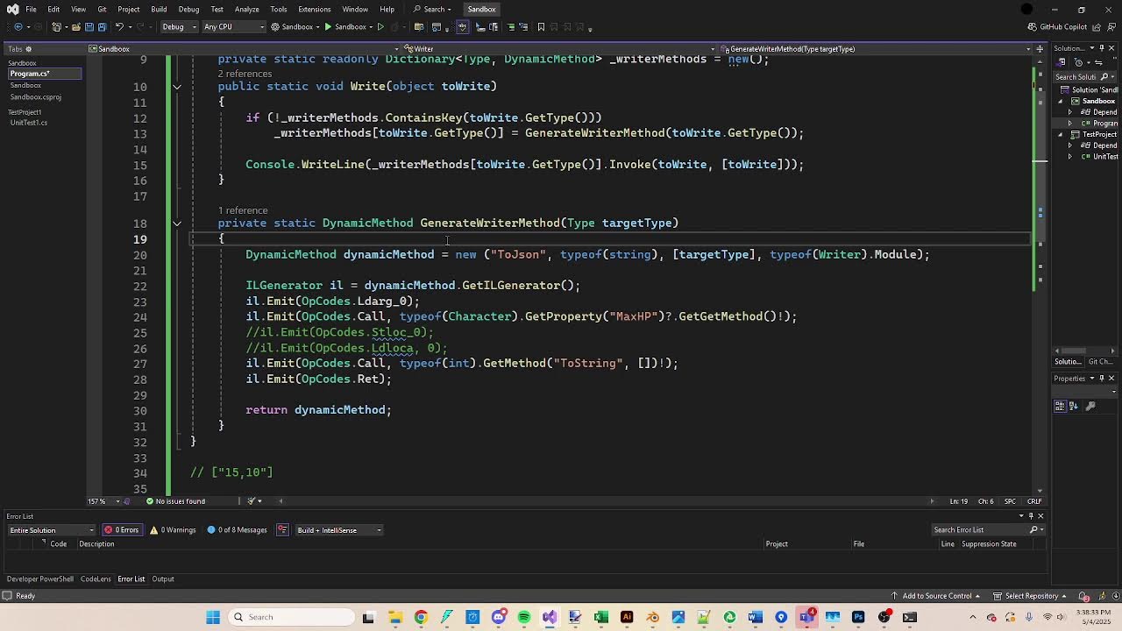Open the Extensions menu
The width and height of the screenshot is (1122, 631).
[314, 10]
